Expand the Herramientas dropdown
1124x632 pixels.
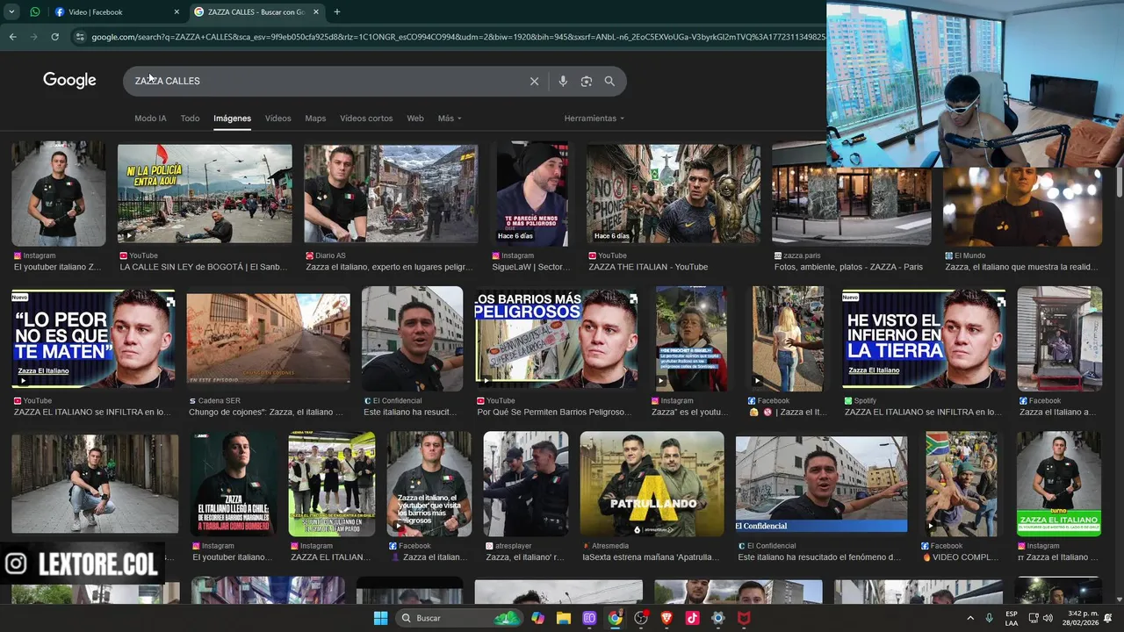594,118
